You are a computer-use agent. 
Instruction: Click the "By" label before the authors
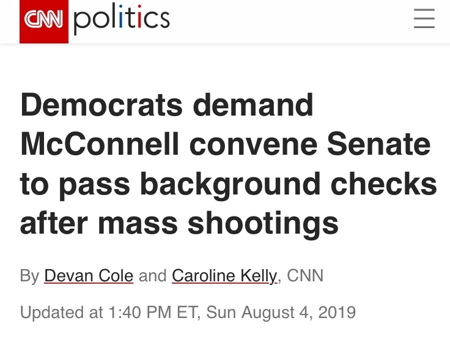tap(29, 276)
